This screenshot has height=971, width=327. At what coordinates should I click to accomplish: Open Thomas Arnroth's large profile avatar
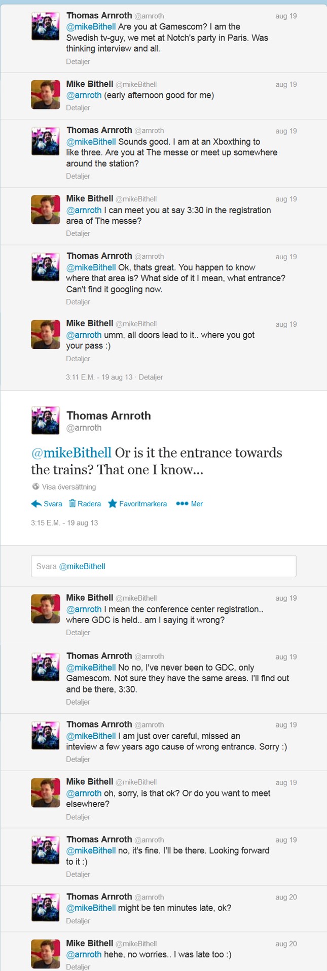[46, 420]
